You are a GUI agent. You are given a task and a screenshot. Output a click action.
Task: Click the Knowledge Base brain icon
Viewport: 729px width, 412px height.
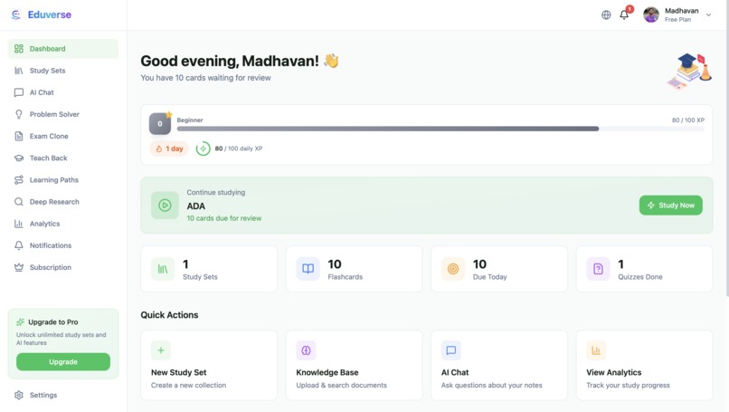click(306, 350)
